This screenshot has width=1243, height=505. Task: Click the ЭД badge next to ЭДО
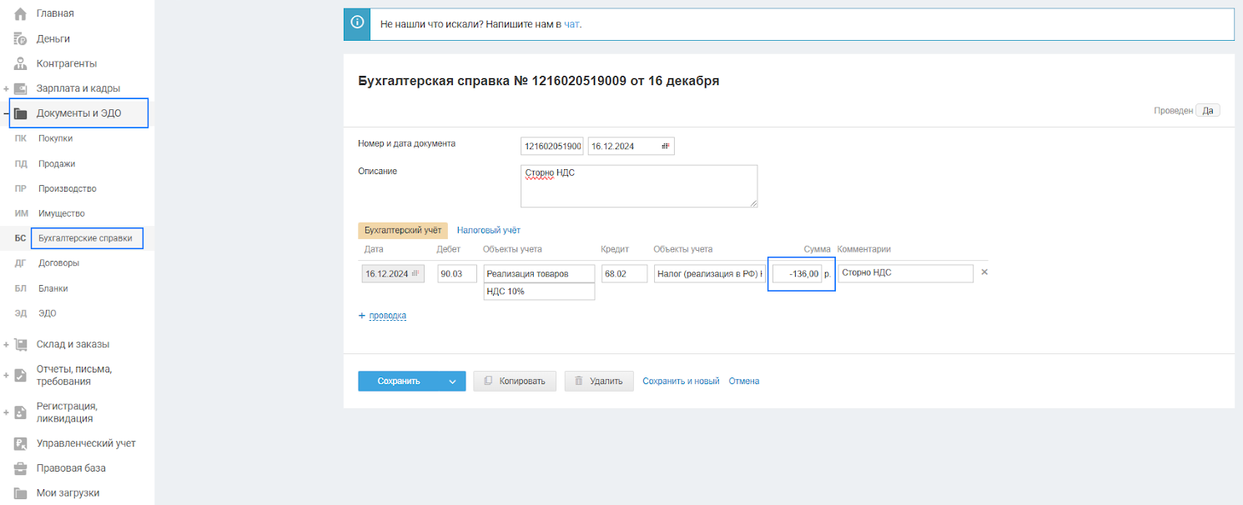tap(21, 313)
